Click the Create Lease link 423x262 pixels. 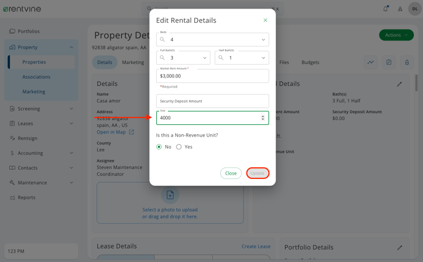tap(256, 247)
